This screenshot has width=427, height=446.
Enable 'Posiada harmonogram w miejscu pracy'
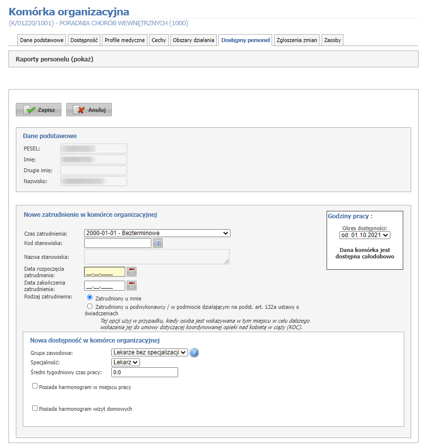(x=35, y=386)
